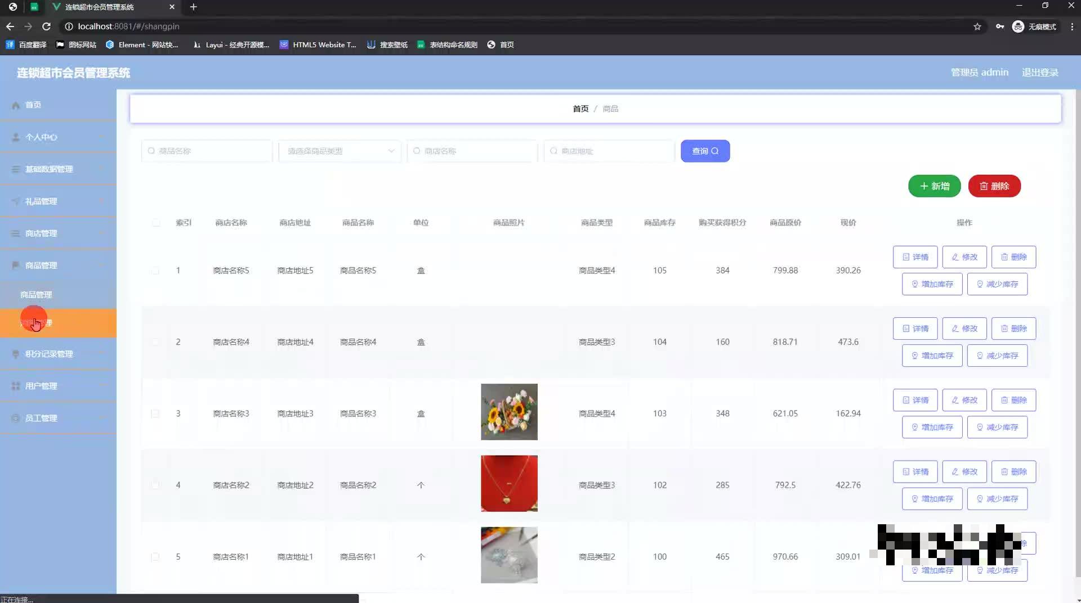
Task: Check the checkbox for row 3 商店名称3
Action: point(155,413)
